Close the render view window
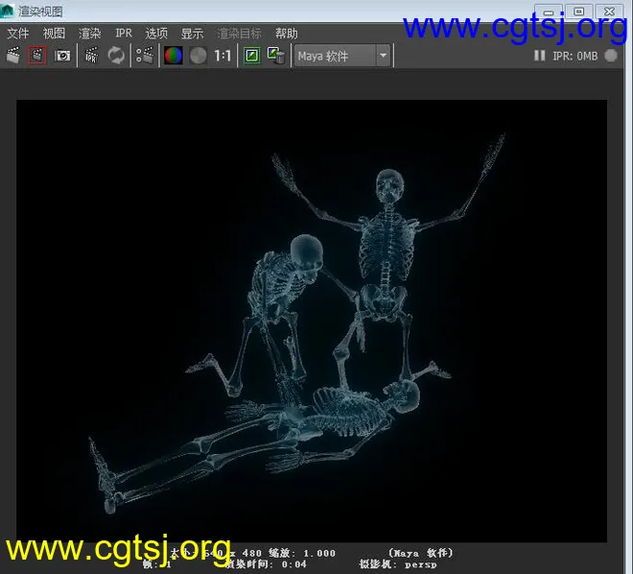 [609, 12]
